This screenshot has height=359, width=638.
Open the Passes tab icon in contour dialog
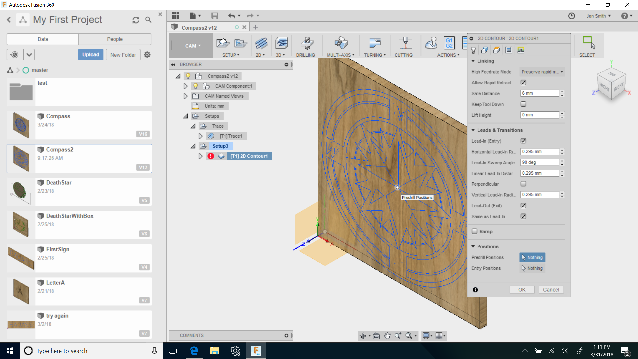(x=508, y=50)
